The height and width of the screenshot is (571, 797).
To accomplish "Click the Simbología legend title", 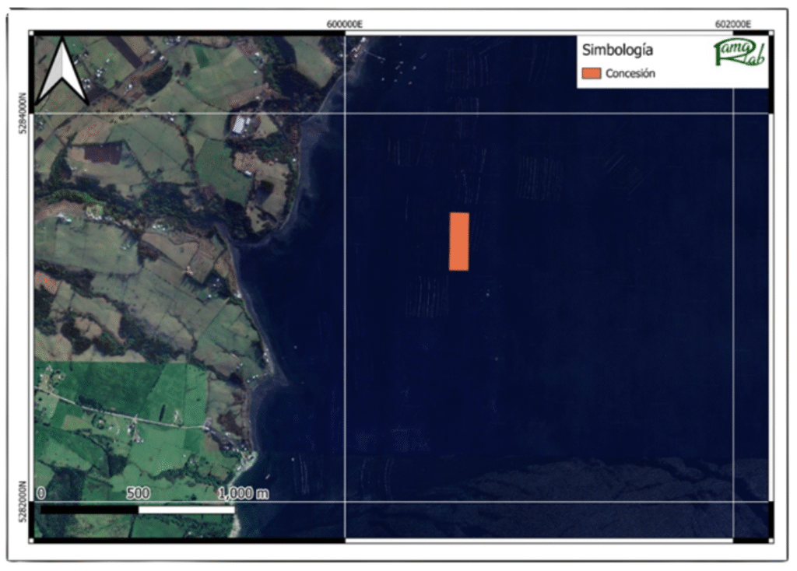I will (x=617, y=51).
